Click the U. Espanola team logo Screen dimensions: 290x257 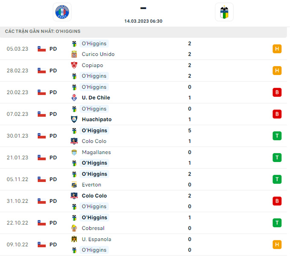coord(74,239)
